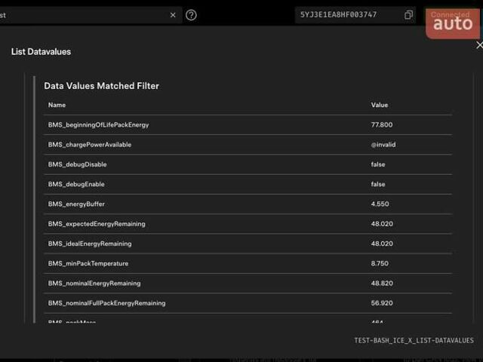Image resolution: width=483 pixels, height=362 pixels.
Task: Open help via the question mark icon
Action: [191, 15]
